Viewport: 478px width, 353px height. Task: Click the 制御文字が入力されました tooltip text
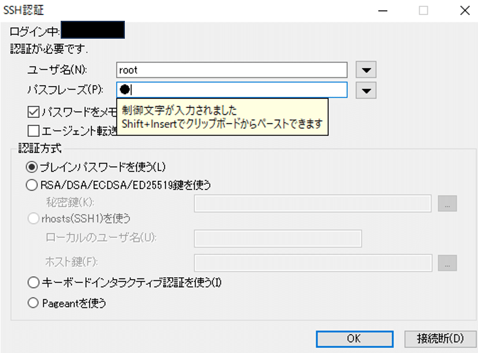179,110
